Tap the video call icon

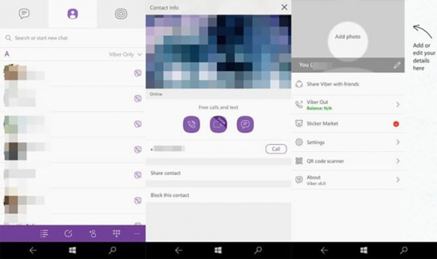click(218, 124)
